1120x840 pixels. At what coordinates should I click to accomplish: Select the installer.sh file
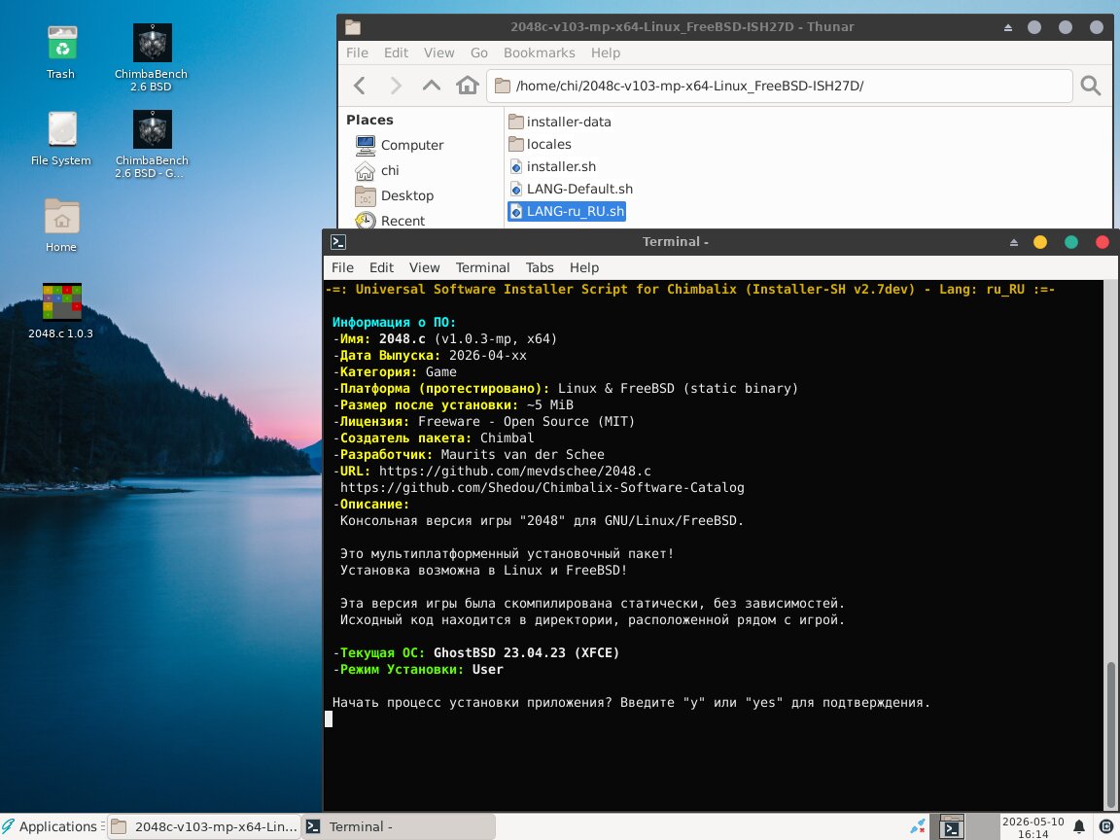click(553, 166)
